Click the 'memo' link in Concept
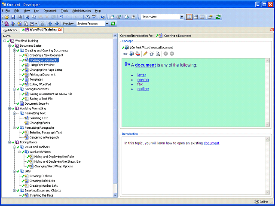 click(x=143, y=80)
